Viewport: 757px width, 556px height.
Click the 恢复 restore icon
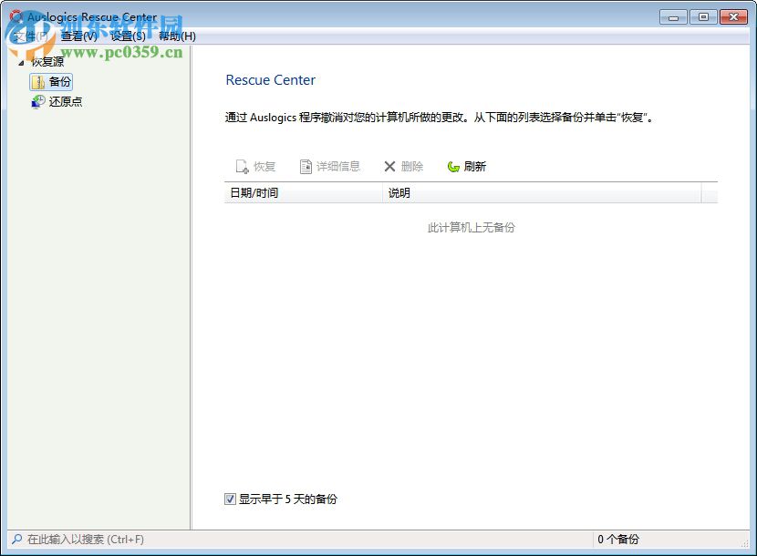(x=242, y=166)
